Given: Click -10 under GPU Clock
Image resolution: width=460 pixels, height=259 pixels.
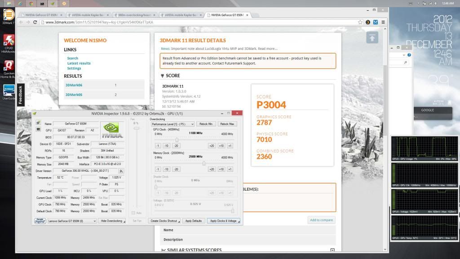Looking at the screenshot, I should coord(166,146).
